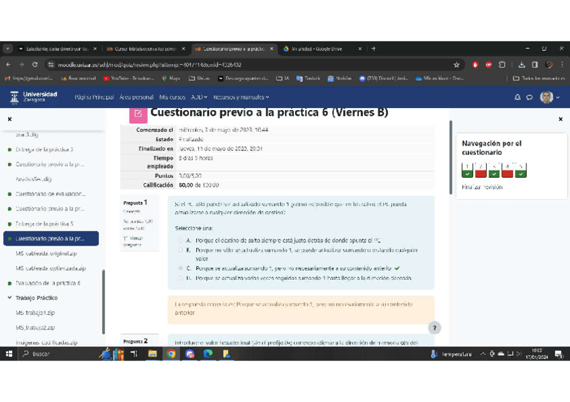Viewport: 570px width, 402px height.
Task: Open File Explorer from the taskbar
Action: [x=153, y=354]
